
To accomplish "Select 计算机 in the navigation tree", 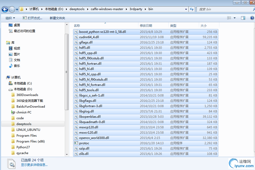I will 16,78.
